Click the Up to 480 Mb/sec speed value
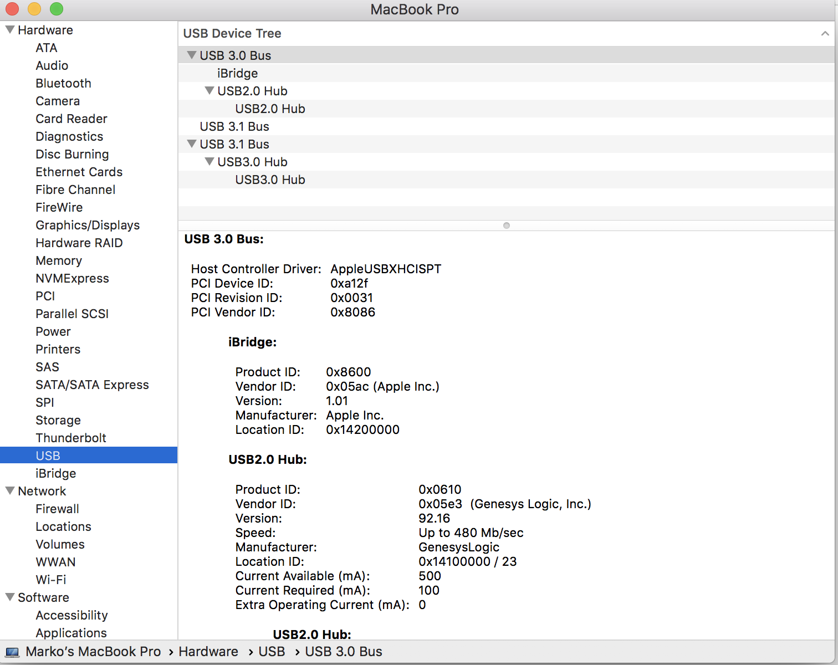This screenshot has width=838, height=665. 471,533
